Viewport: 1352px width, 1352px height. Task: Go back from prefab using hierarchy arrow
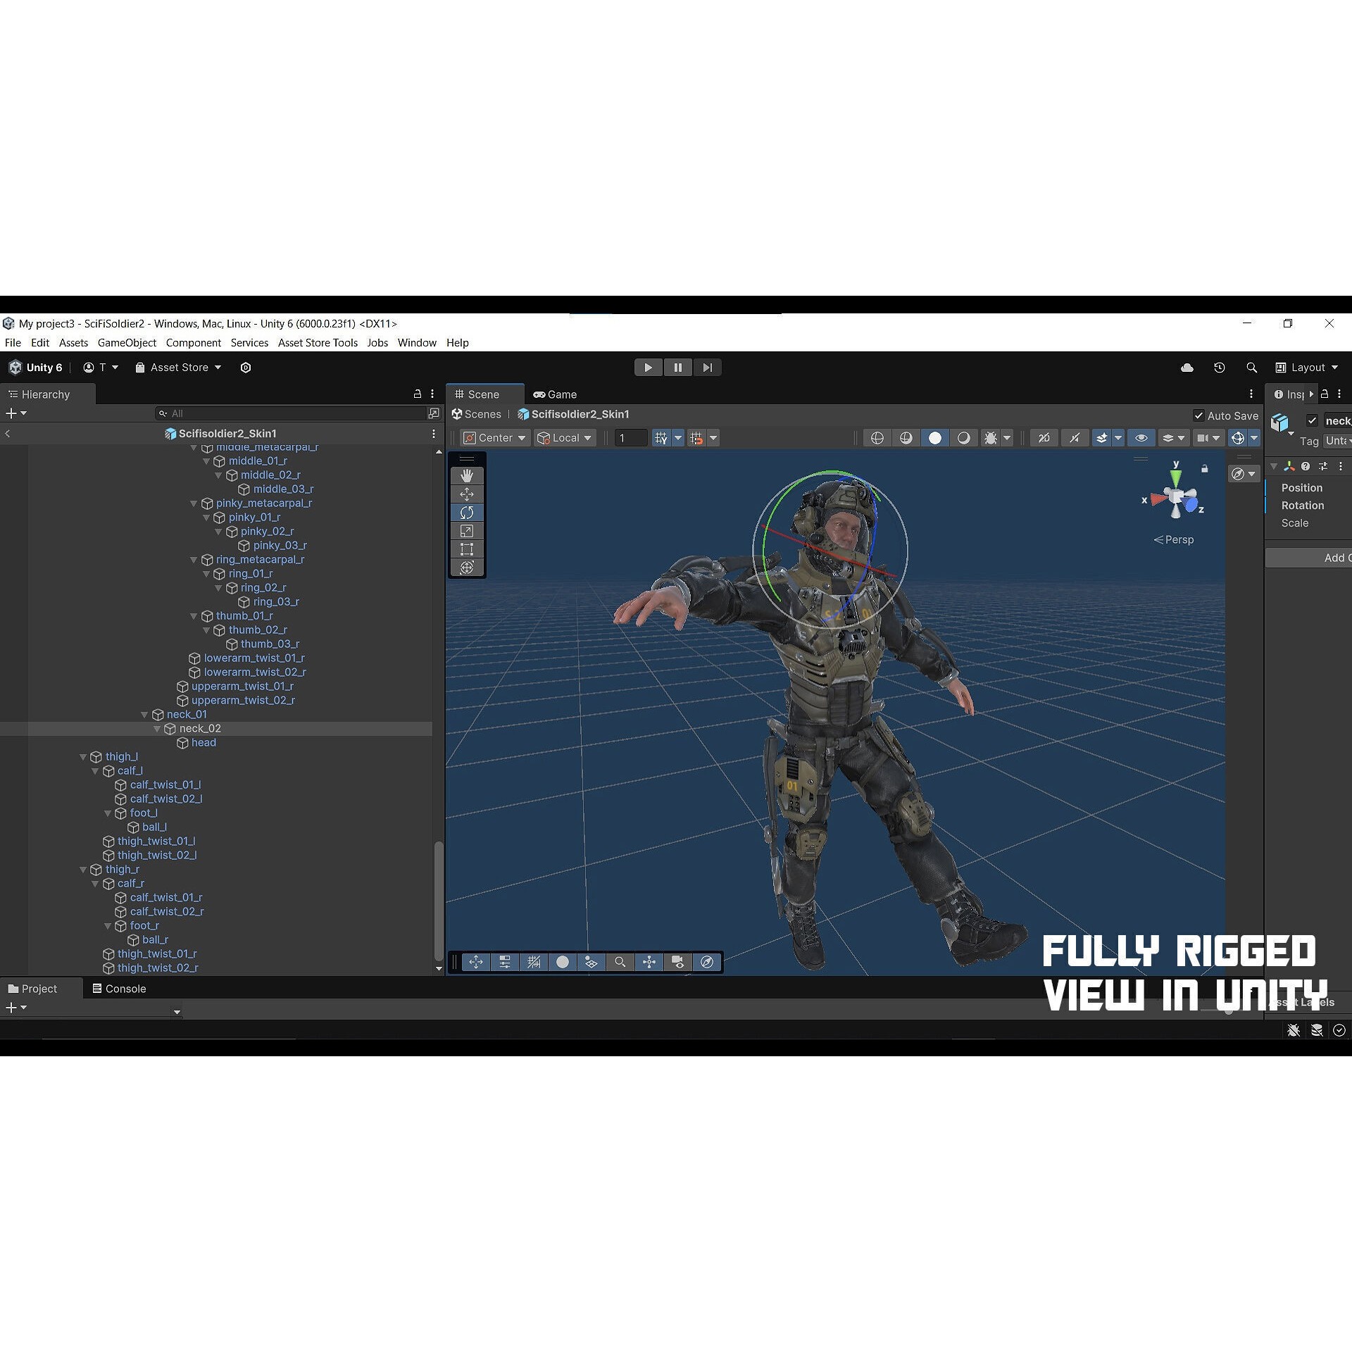point(8,434)
